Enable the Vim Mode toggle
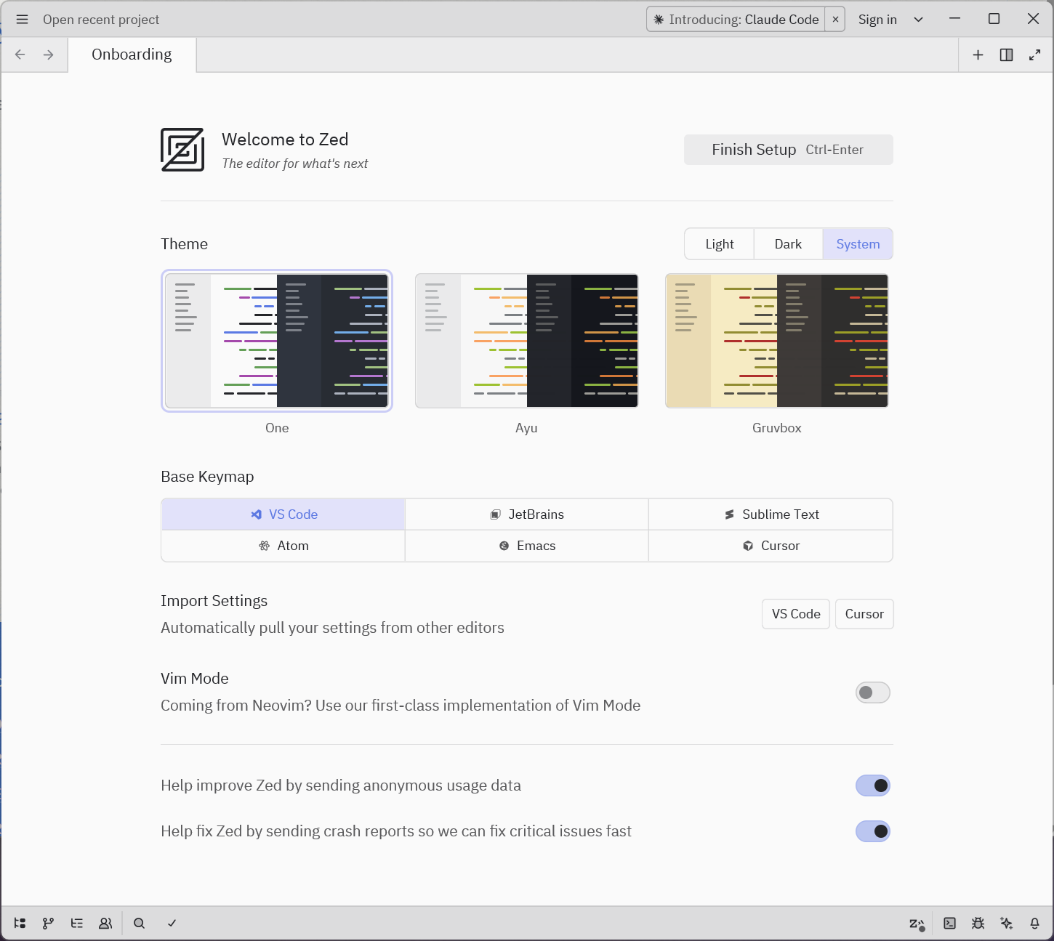Image resolution: width=1054 pixels, height=941 pixels. [x=872, y=692]
